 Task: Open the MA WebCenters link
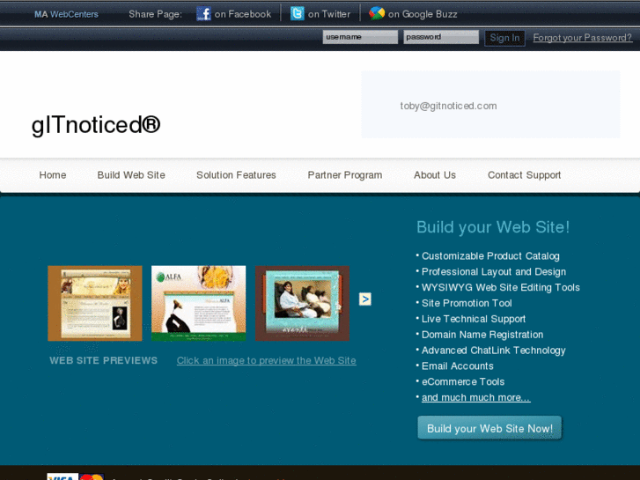pos(66,14)
